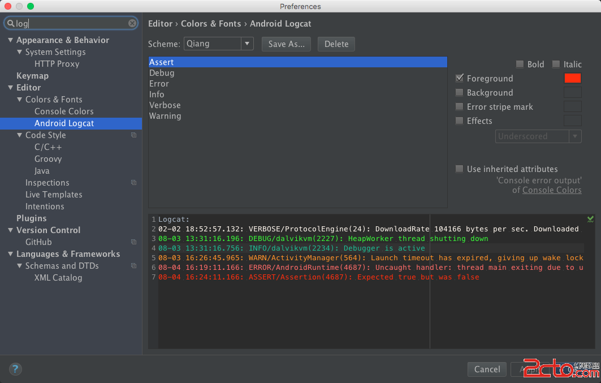Screen dimensions: 601x383
Task: Click the copy icon beside Code Style
Action: [134, 135]
